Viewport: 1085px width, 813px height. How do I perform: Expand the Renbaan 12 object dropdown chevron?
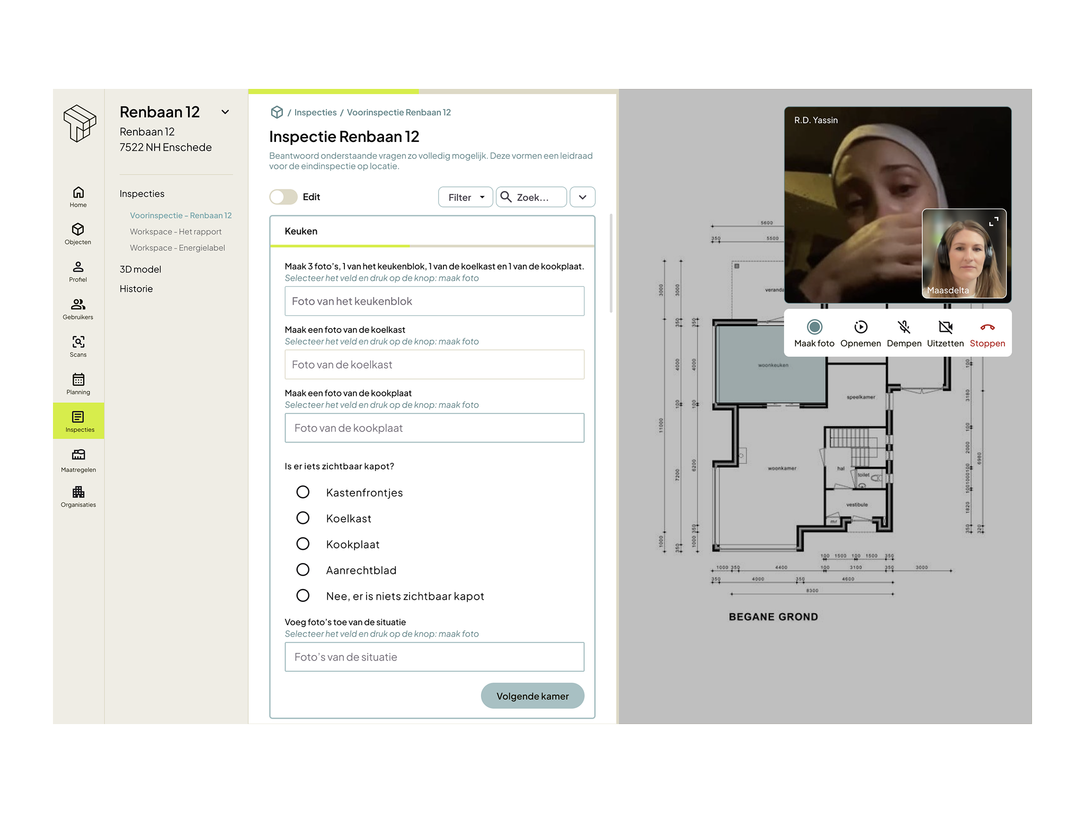225,112
